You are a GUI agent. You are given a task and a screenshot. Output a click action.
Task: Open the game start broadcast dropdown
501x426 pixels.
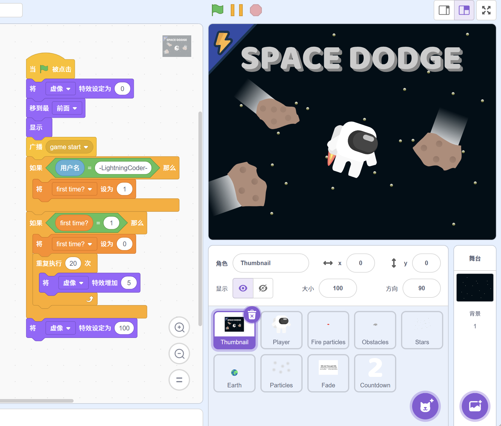coord(86,147)
